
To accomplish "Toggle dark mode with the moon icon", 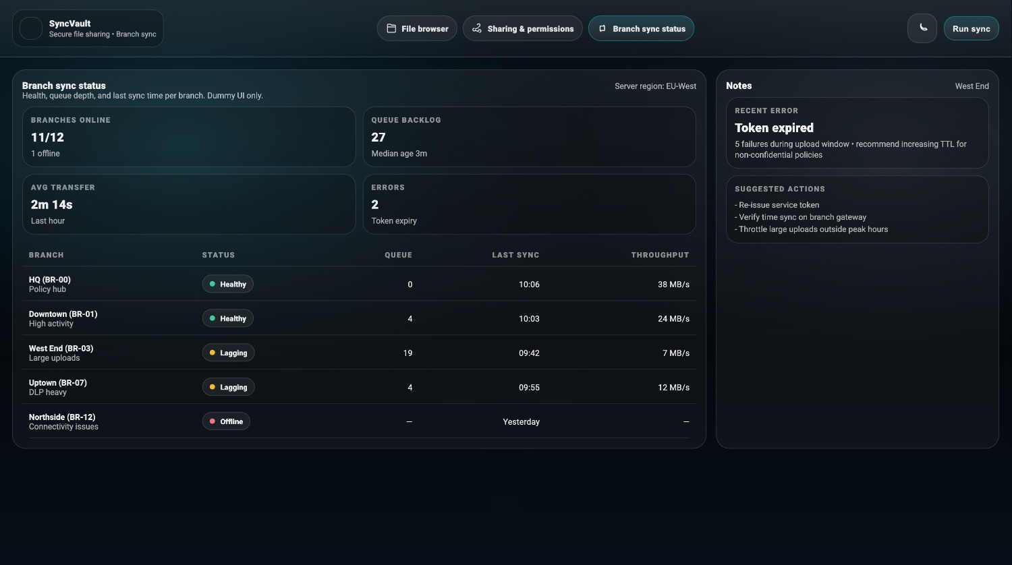I will pyautogui.click(x=922, y=28).
